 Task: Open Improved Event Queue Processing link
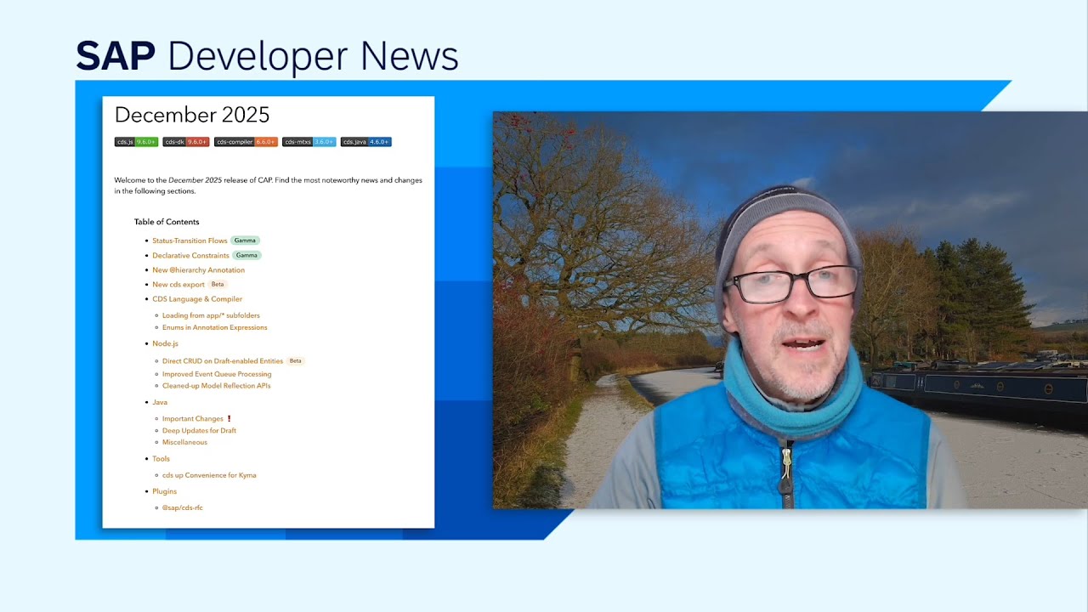[x=217, y=374]
